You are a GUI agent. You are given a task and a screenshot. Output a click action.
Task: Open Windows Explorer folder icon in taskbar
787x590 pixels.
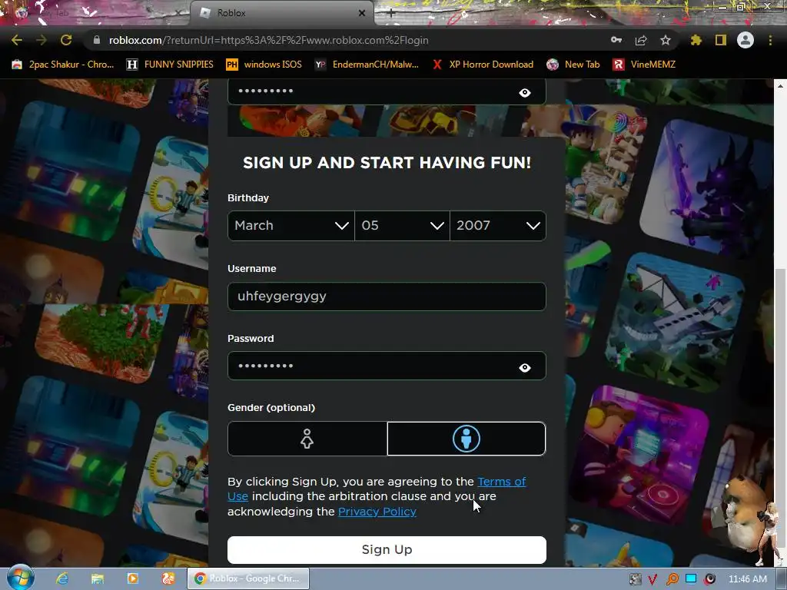[x=97, y=578]
